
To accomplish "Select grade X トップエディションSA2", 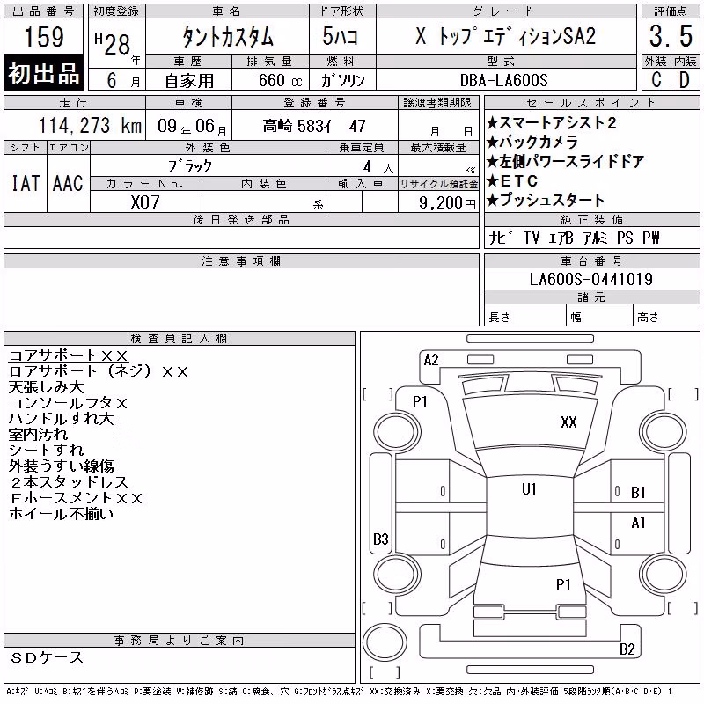I will click(506, 36).
